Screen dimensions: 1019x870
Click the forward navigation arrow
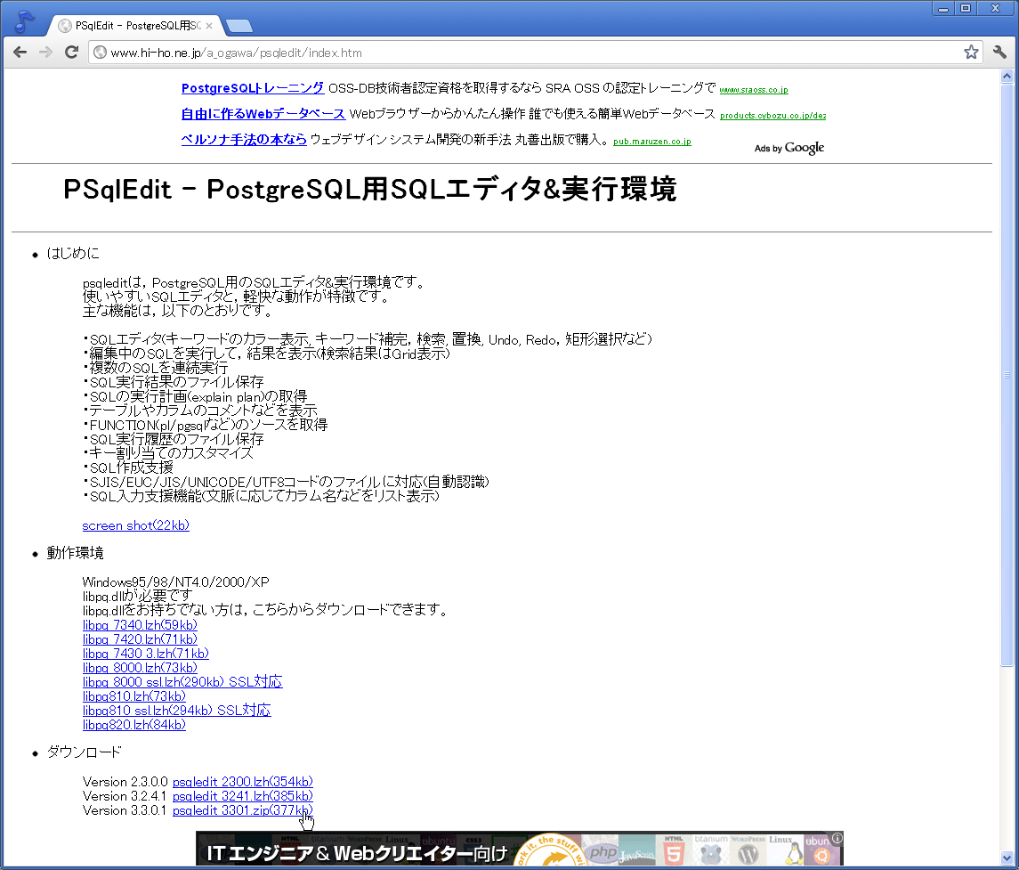point(45,52)
